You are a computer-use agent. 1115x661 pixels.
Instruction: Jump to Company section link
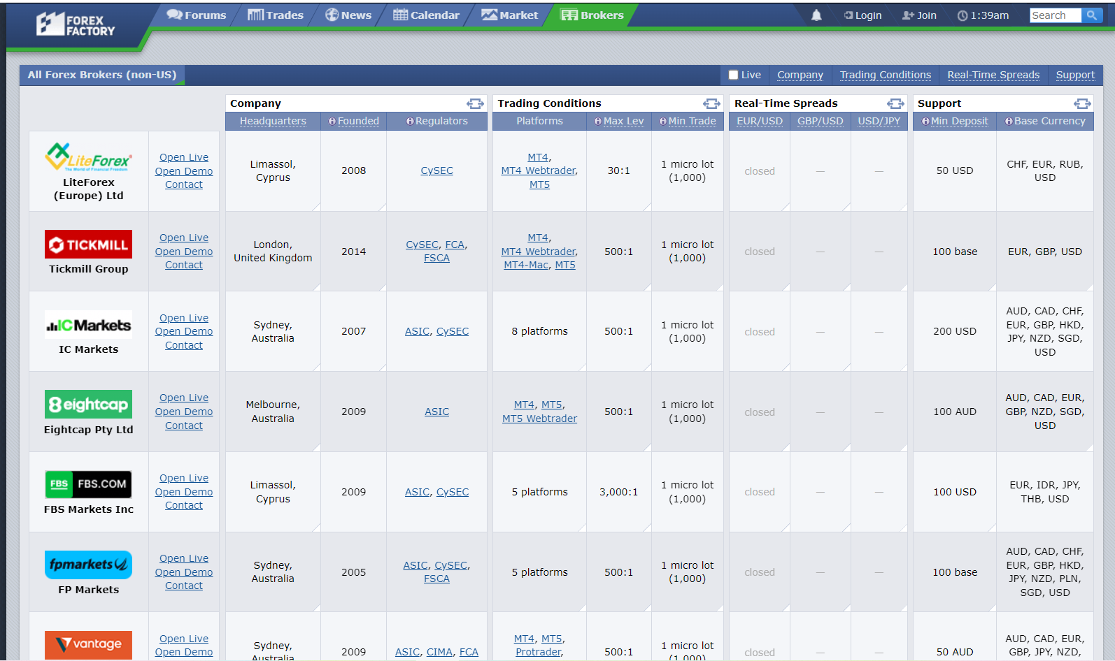[800, 75]
